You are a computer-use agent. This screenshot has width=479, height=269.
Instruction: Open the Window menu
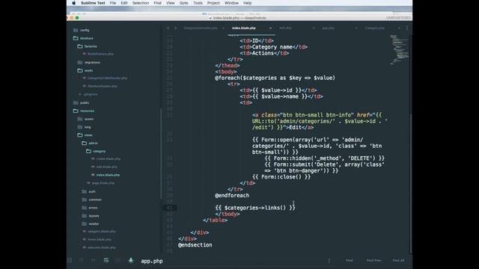[231, 3]
